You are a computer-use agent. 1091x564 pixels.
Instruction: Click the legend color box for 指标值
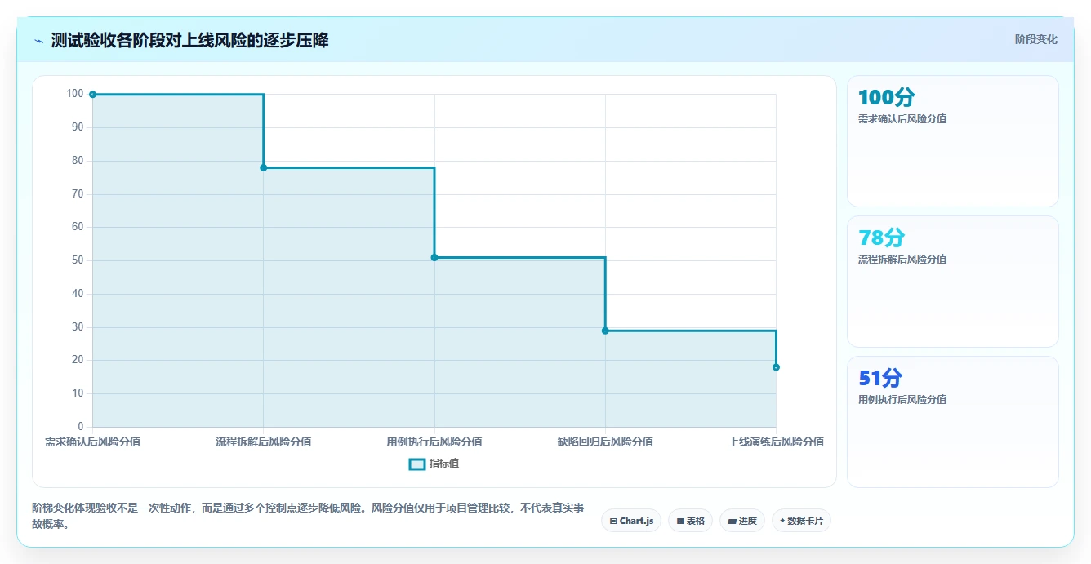416,464
